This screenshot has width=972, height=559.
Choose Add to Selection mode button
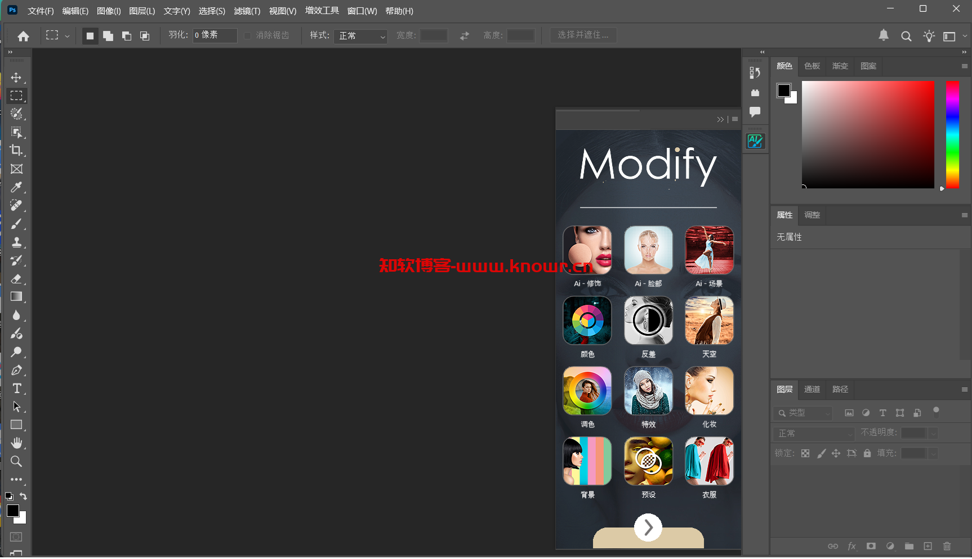(x=108, y=36)
